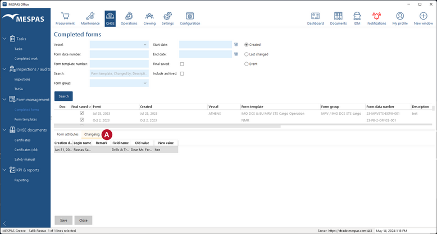Click the Start date input field
Image resolution: width=437 pixels, height=234 pixels.
coord(206,44)
